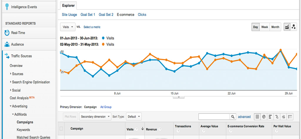Tick the select-all checkbox in table header
Image resolution: width=301 pixels, height=139 pixels.
(61, 128)
